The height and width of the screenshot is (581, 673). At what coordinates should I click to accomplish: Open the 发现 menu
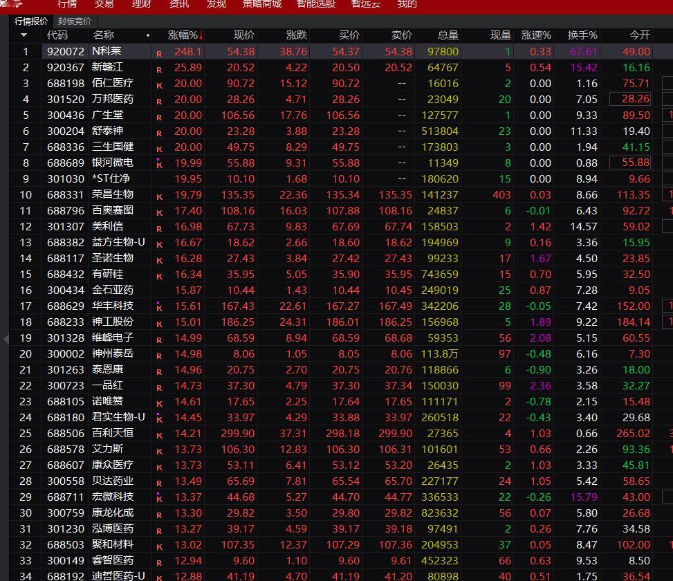click(x=216, y=4)
